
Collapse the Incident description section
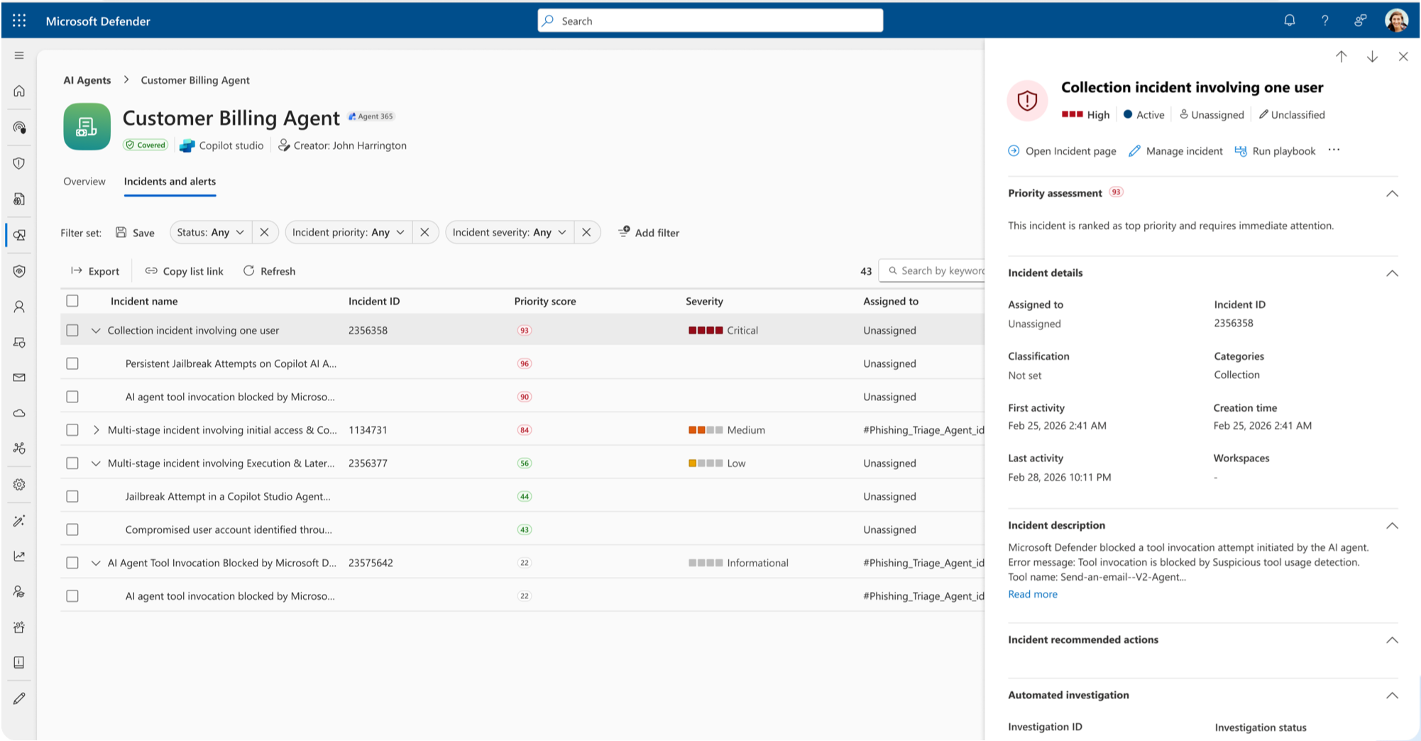tap(1392, 526)
